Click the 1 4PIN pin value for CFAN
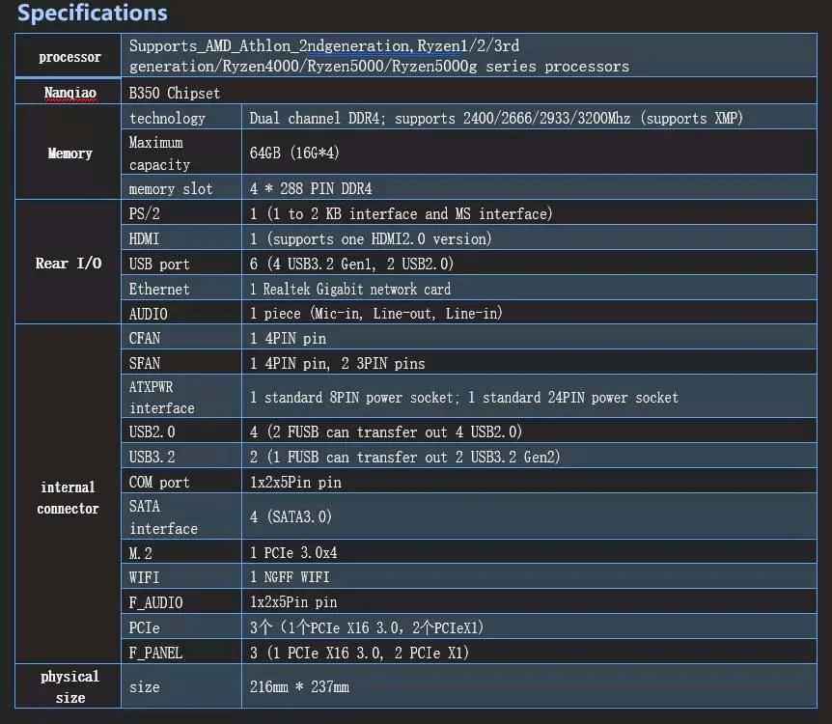Screen dimensions: 832x724 [288, 338]
